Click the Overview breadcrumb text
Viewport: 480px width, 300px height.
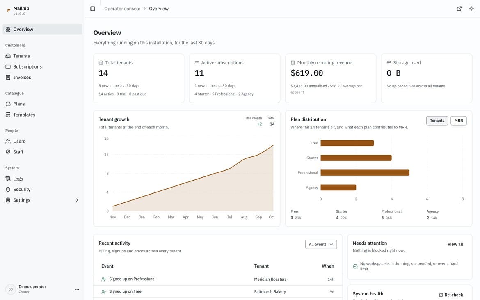159,9
